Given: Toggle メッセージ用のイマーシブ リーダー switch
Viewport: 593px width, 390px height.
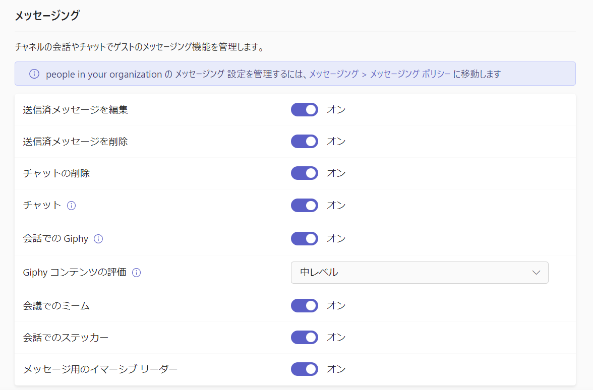Looking at the screenshot, I should tap(305, 369).
